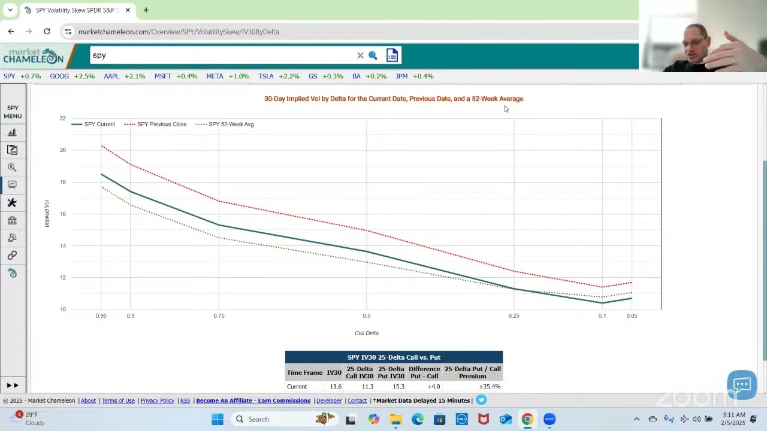Image resolution: width=767 pixels, height=431 pixels.
Task: Open the dollar magnifier icon in sidebar
Action: [12, 168]
